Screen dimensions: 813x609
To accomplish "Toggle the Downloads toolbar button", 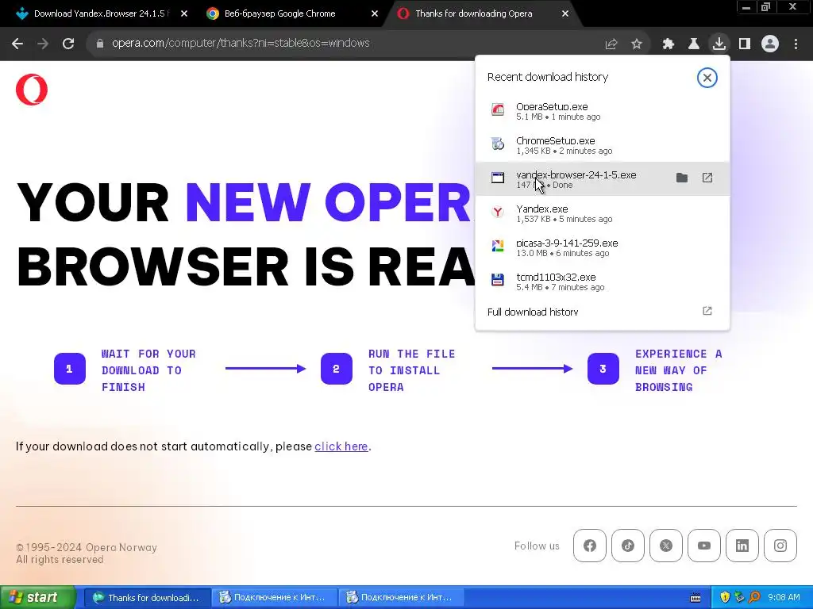I will click(x=719, y=44).
